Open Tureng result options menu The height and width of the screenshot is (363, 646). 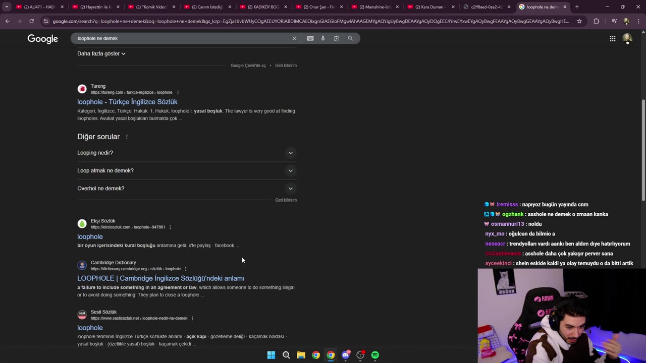(x=178, y=92)
